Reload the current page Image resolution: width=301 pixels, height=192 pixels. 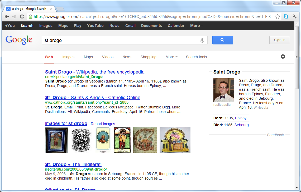pyautogui.click(x=22, y=17)
